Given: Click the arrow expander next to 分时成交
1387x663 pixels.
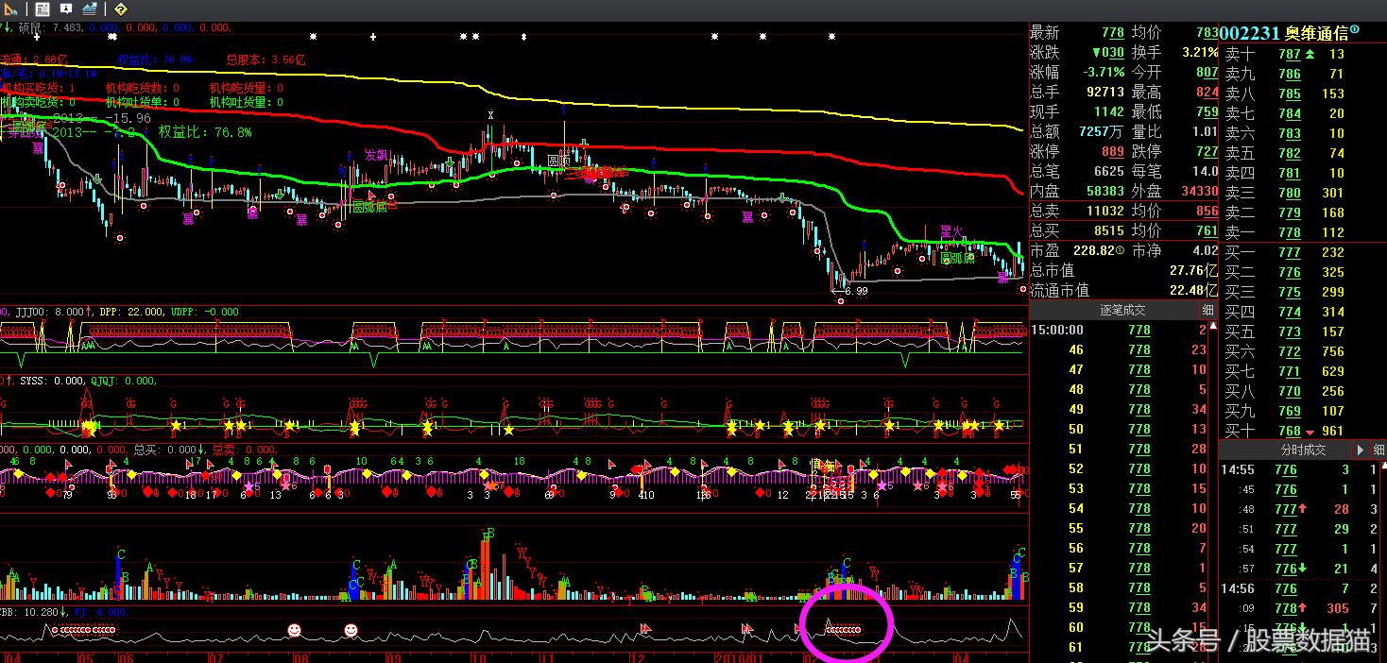Looking at the screenshot, I should coord(1361,450).
